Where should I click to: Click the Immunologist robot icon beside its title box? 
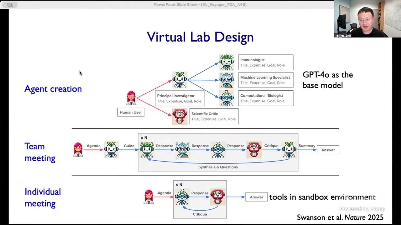pyautogui.click(x=227, y=62)
